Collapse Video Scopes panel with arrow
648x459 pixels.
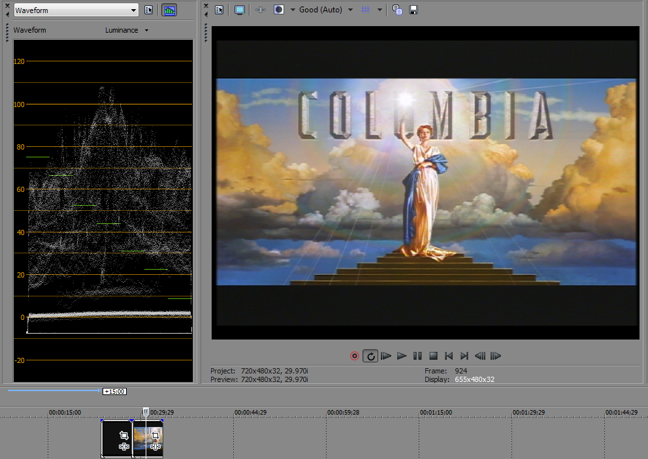[7, 14]
